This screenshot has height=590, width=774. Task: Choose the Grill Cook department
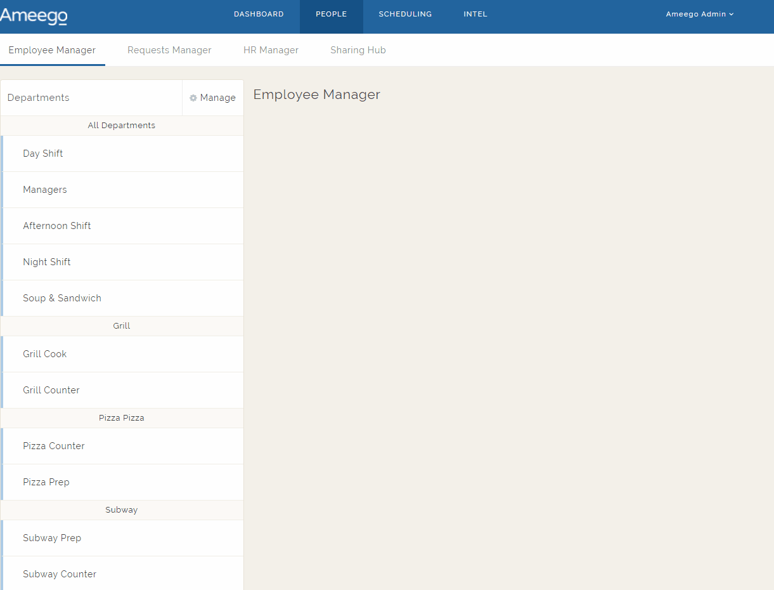pos(45,354)
